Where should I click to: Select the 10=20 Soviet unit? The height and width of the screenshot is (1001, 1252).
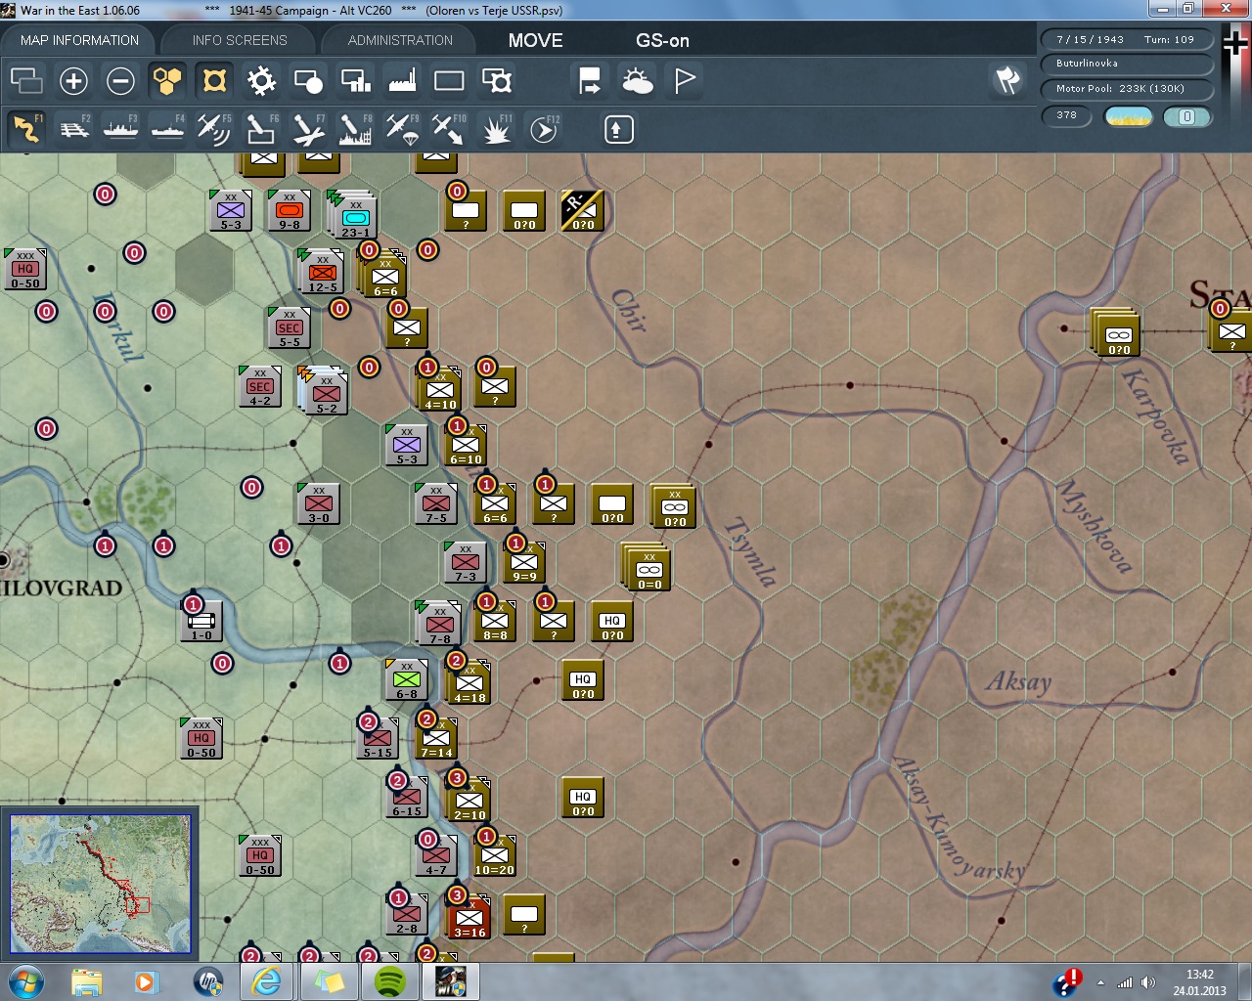[x=495, y=855]
